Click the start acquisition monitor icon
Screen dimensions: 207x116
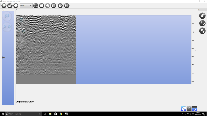[4, 6]
